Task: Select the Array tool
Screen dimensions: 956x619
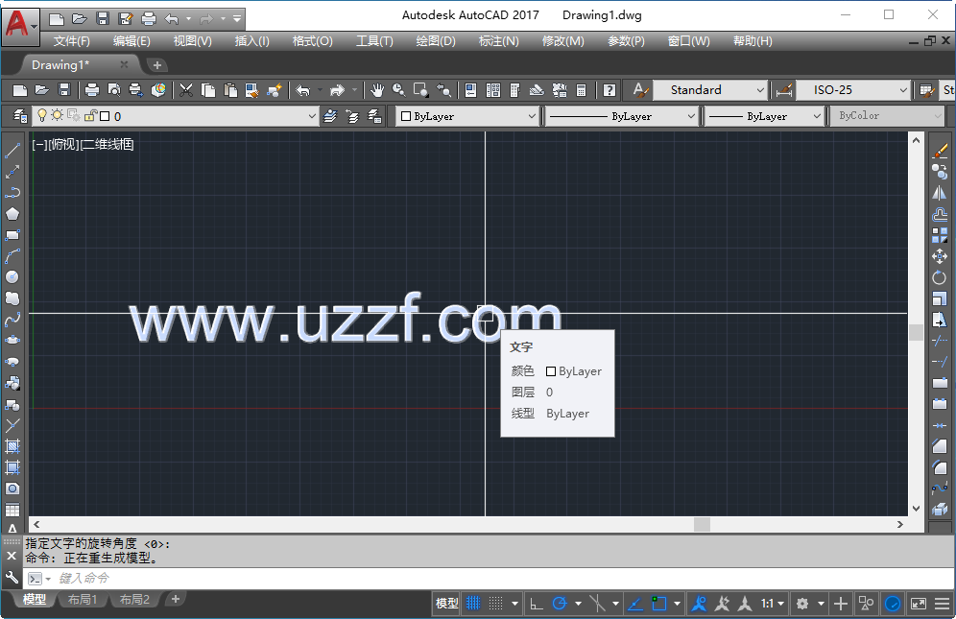Action: (x=940, y=235)
